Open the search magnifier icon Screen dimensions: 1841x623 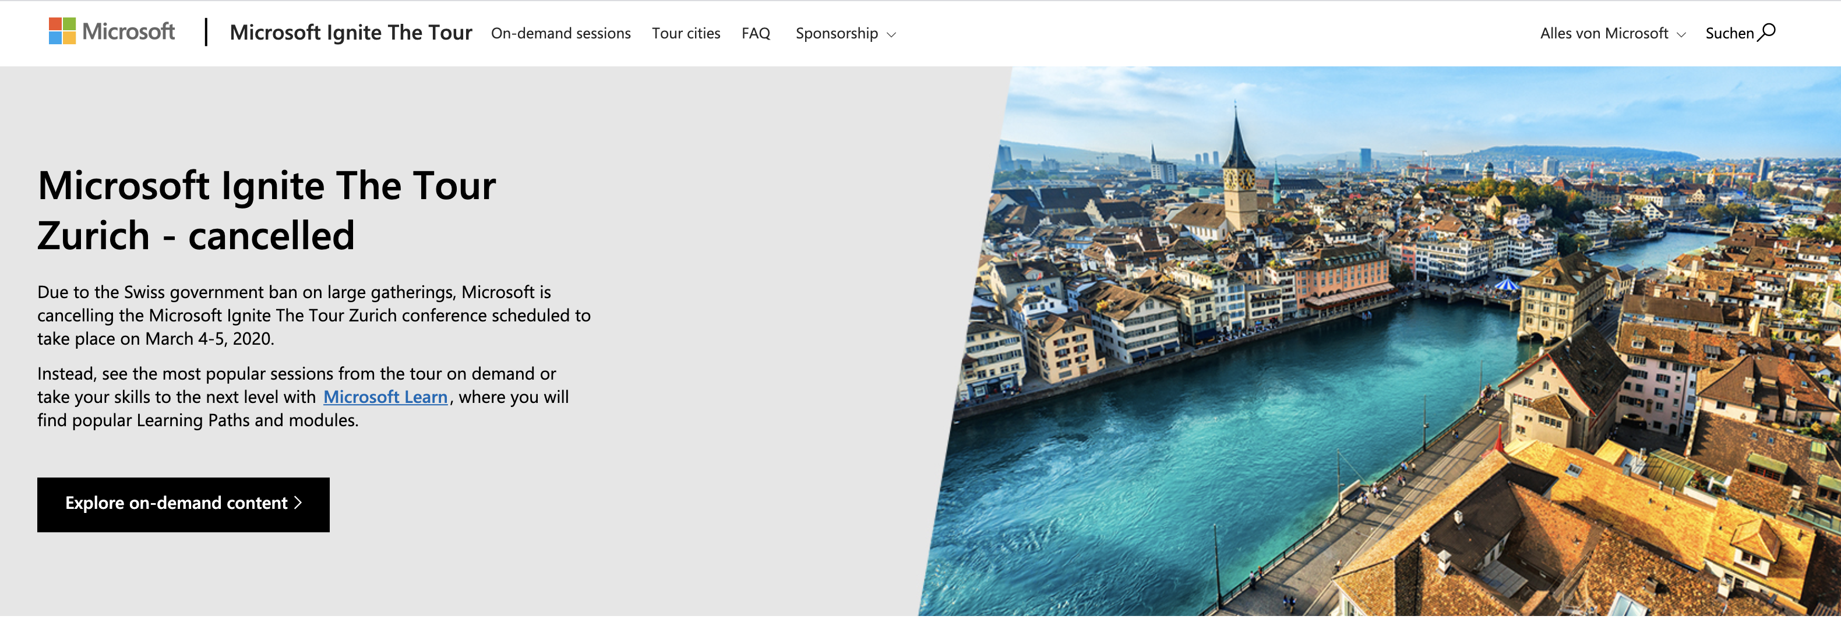tap(1766, 32)
